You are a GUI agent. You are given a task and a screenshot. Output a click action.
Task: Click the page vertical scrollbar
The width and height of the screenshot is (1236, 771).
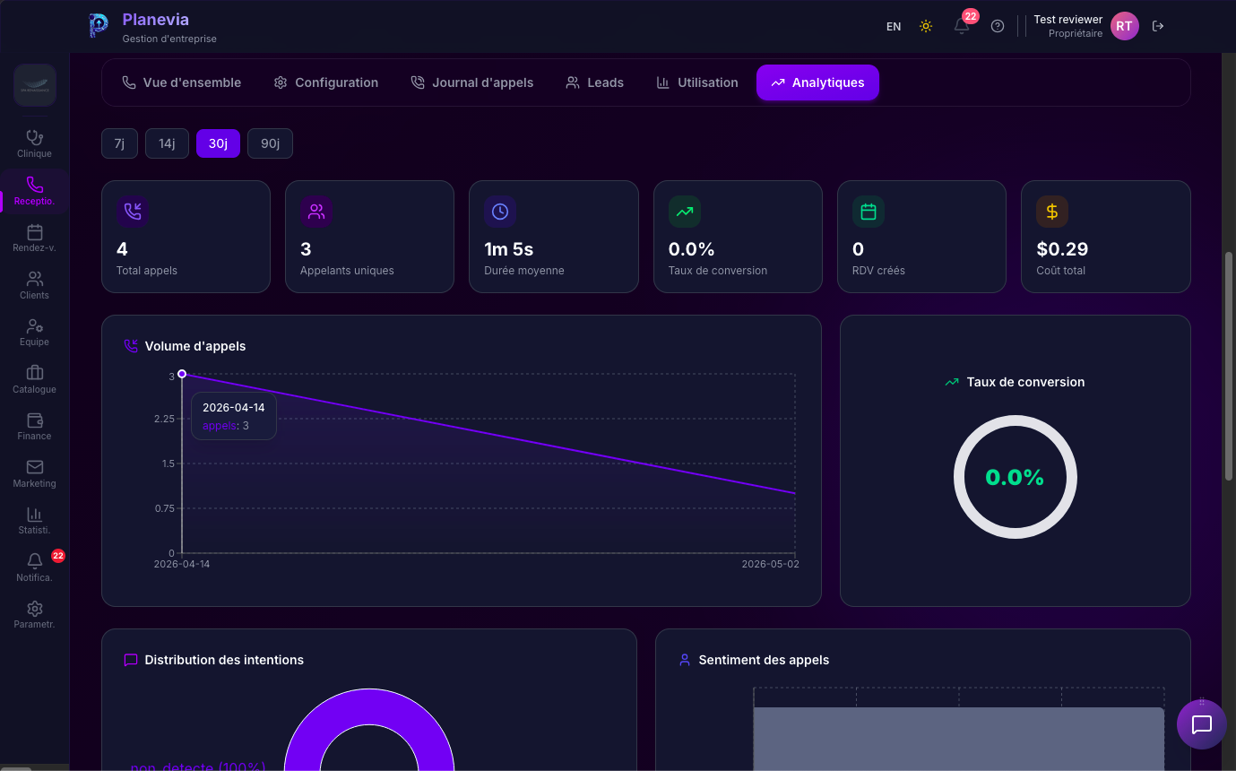[x=1230, y=366]
